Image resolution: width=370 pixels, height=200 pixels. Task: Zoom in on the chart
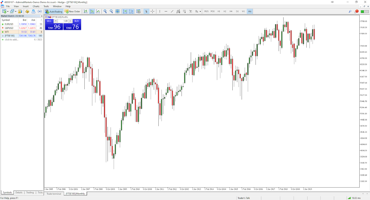105,11
